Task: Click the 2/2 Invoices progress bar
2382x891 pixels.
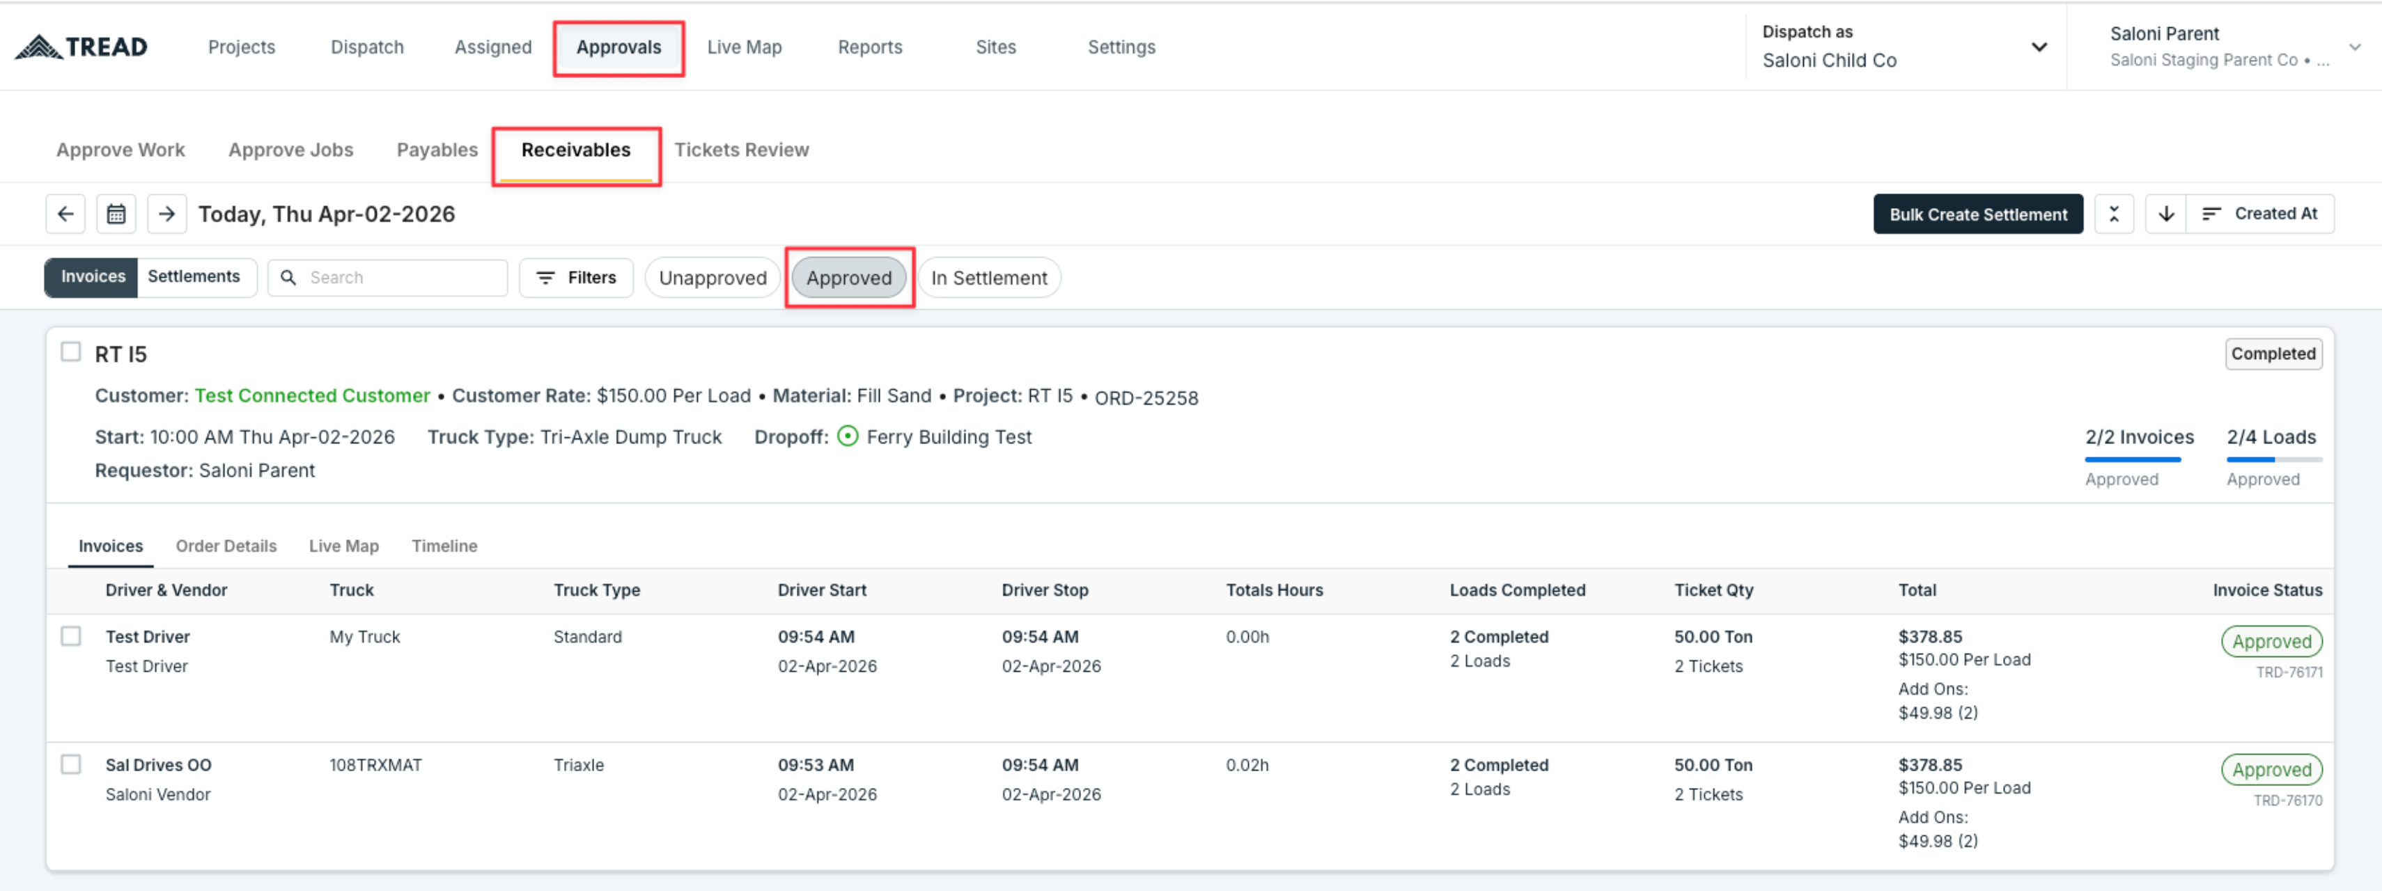Action: pos(2133,459)
